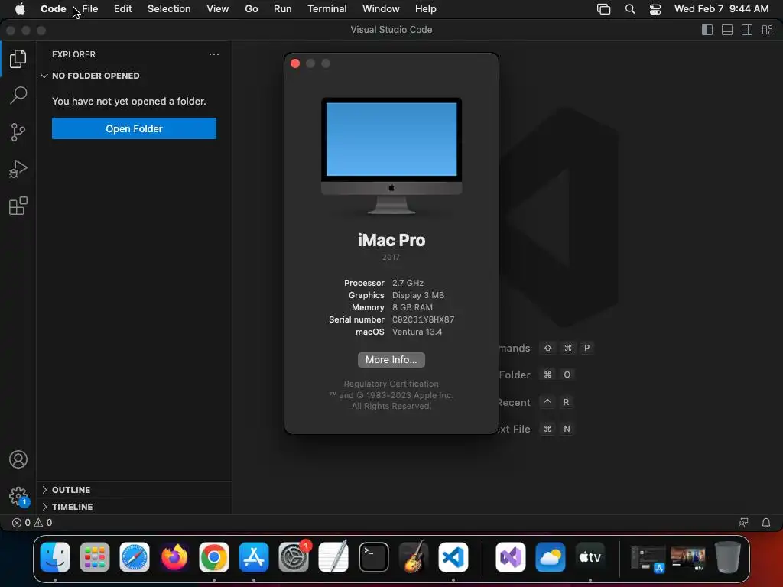Open the View menu

[218, 9]
